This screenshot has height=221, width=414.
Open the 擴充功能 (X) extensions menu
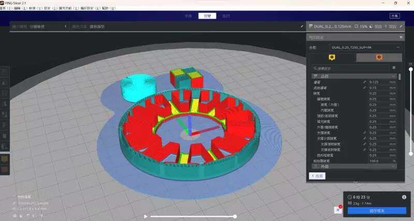click(x=69, y=8)
